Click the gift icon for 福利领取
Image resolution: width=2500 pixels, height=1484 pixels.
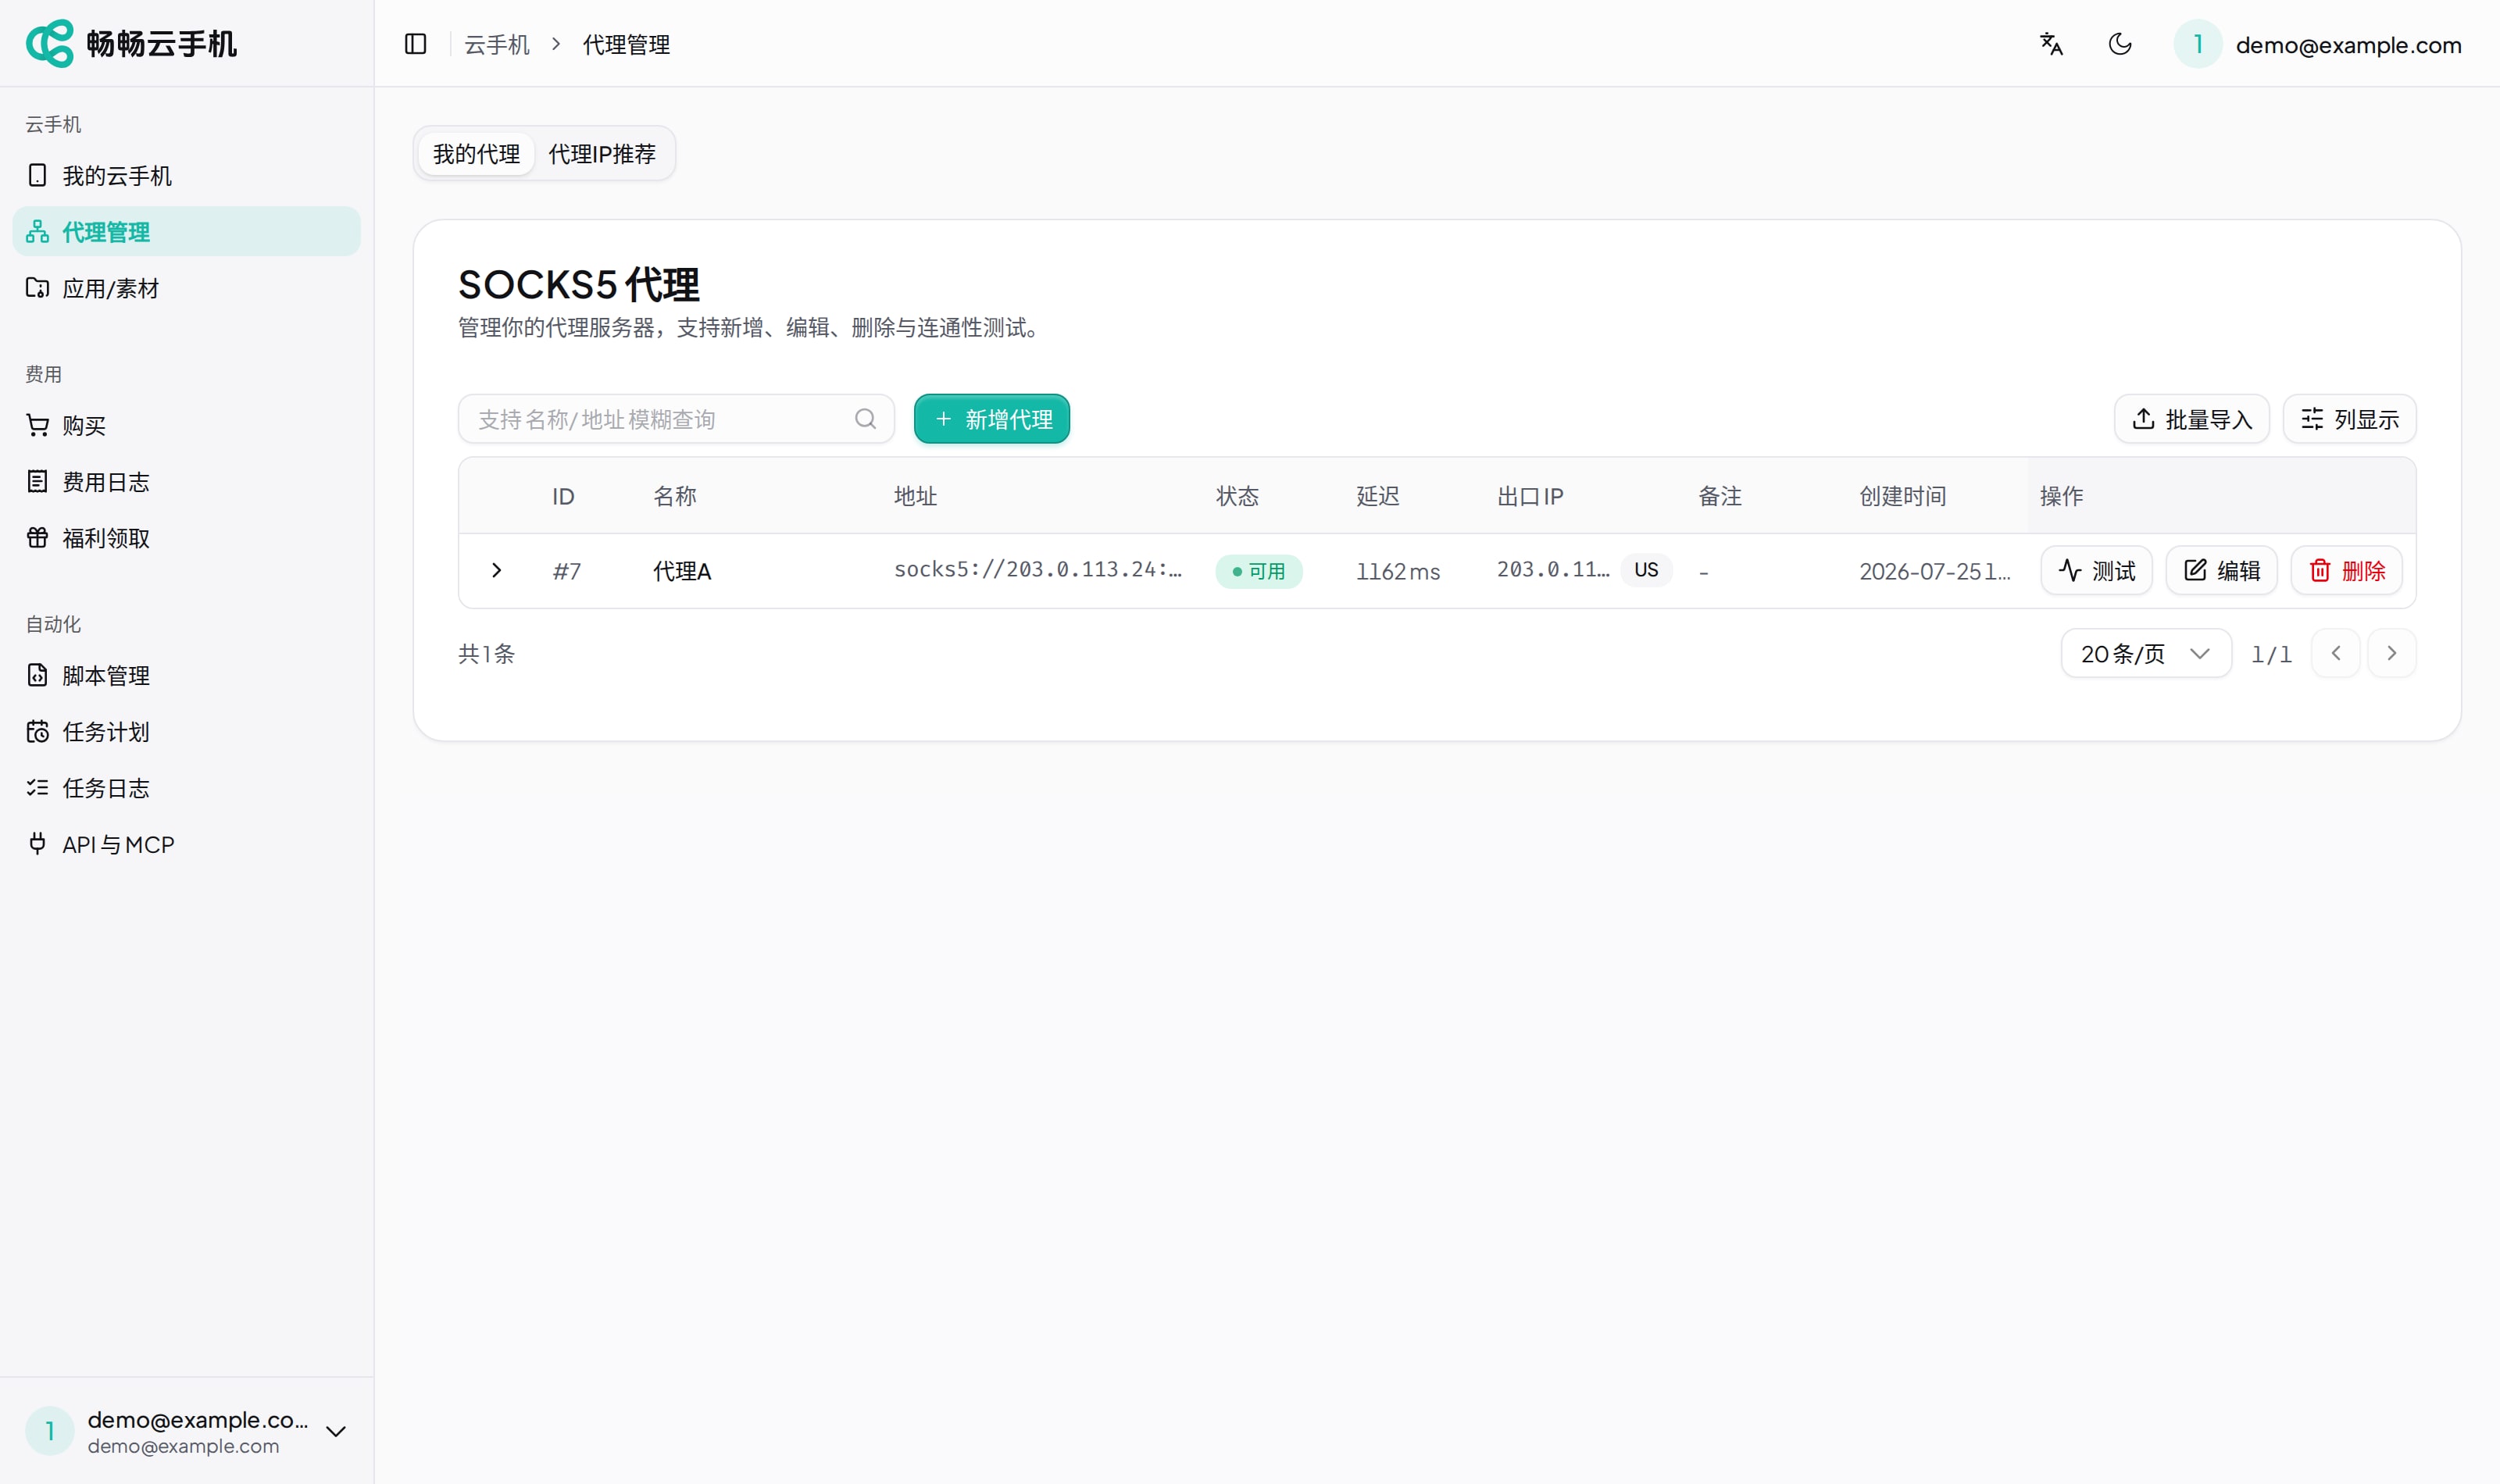point(37,538)
